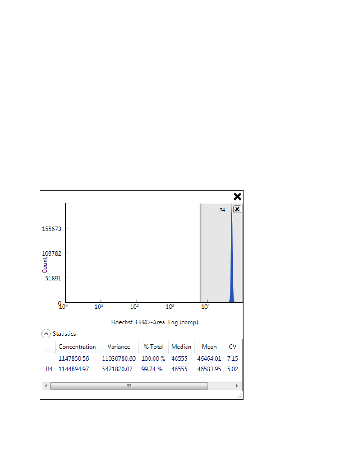
Task: Close the histogram plot with large X
Action: pos(237,196)
